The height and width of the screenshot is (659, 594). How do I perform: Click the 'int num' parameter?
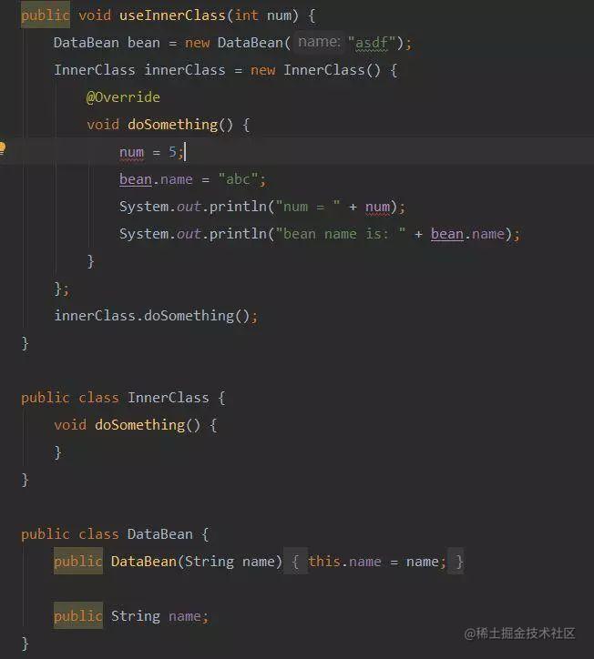point(262,15)
